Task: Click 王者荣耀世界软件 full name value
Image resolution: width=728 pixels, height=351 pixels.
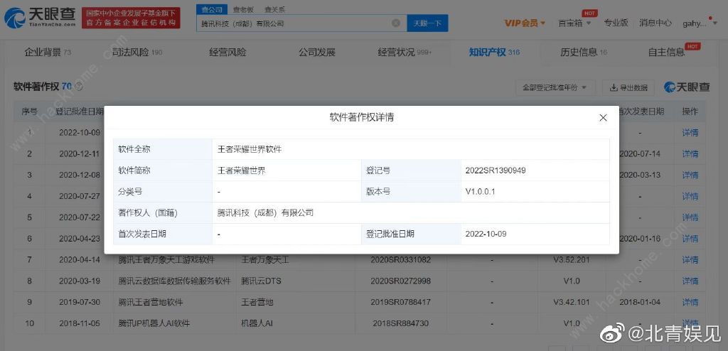Action: click(250, 149)
